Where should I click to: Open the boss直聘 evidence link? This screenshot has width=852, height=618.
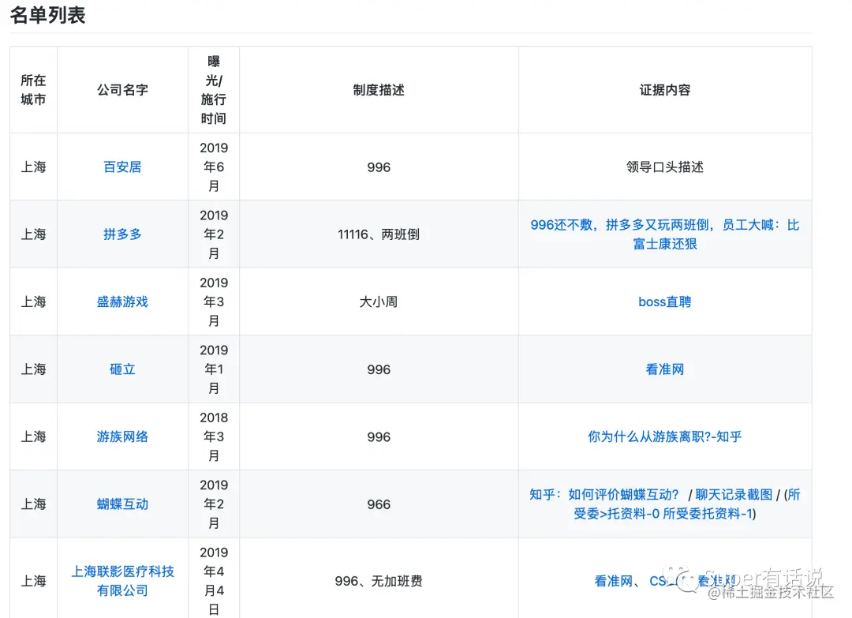pyautogui.click(x=664, y=302)
